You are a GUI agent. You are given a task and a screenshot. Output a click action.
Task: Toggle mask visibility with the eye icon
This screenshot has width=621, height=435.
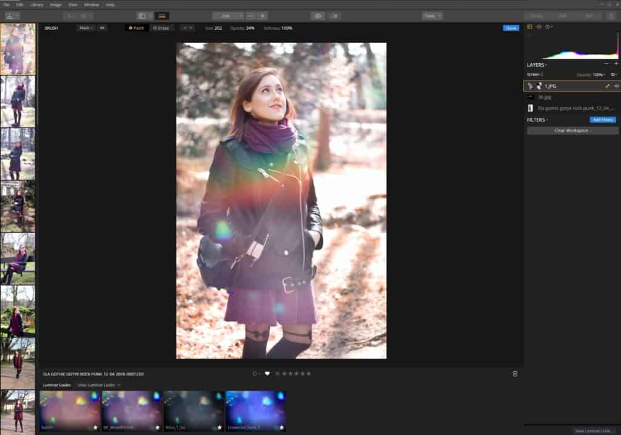102,28
